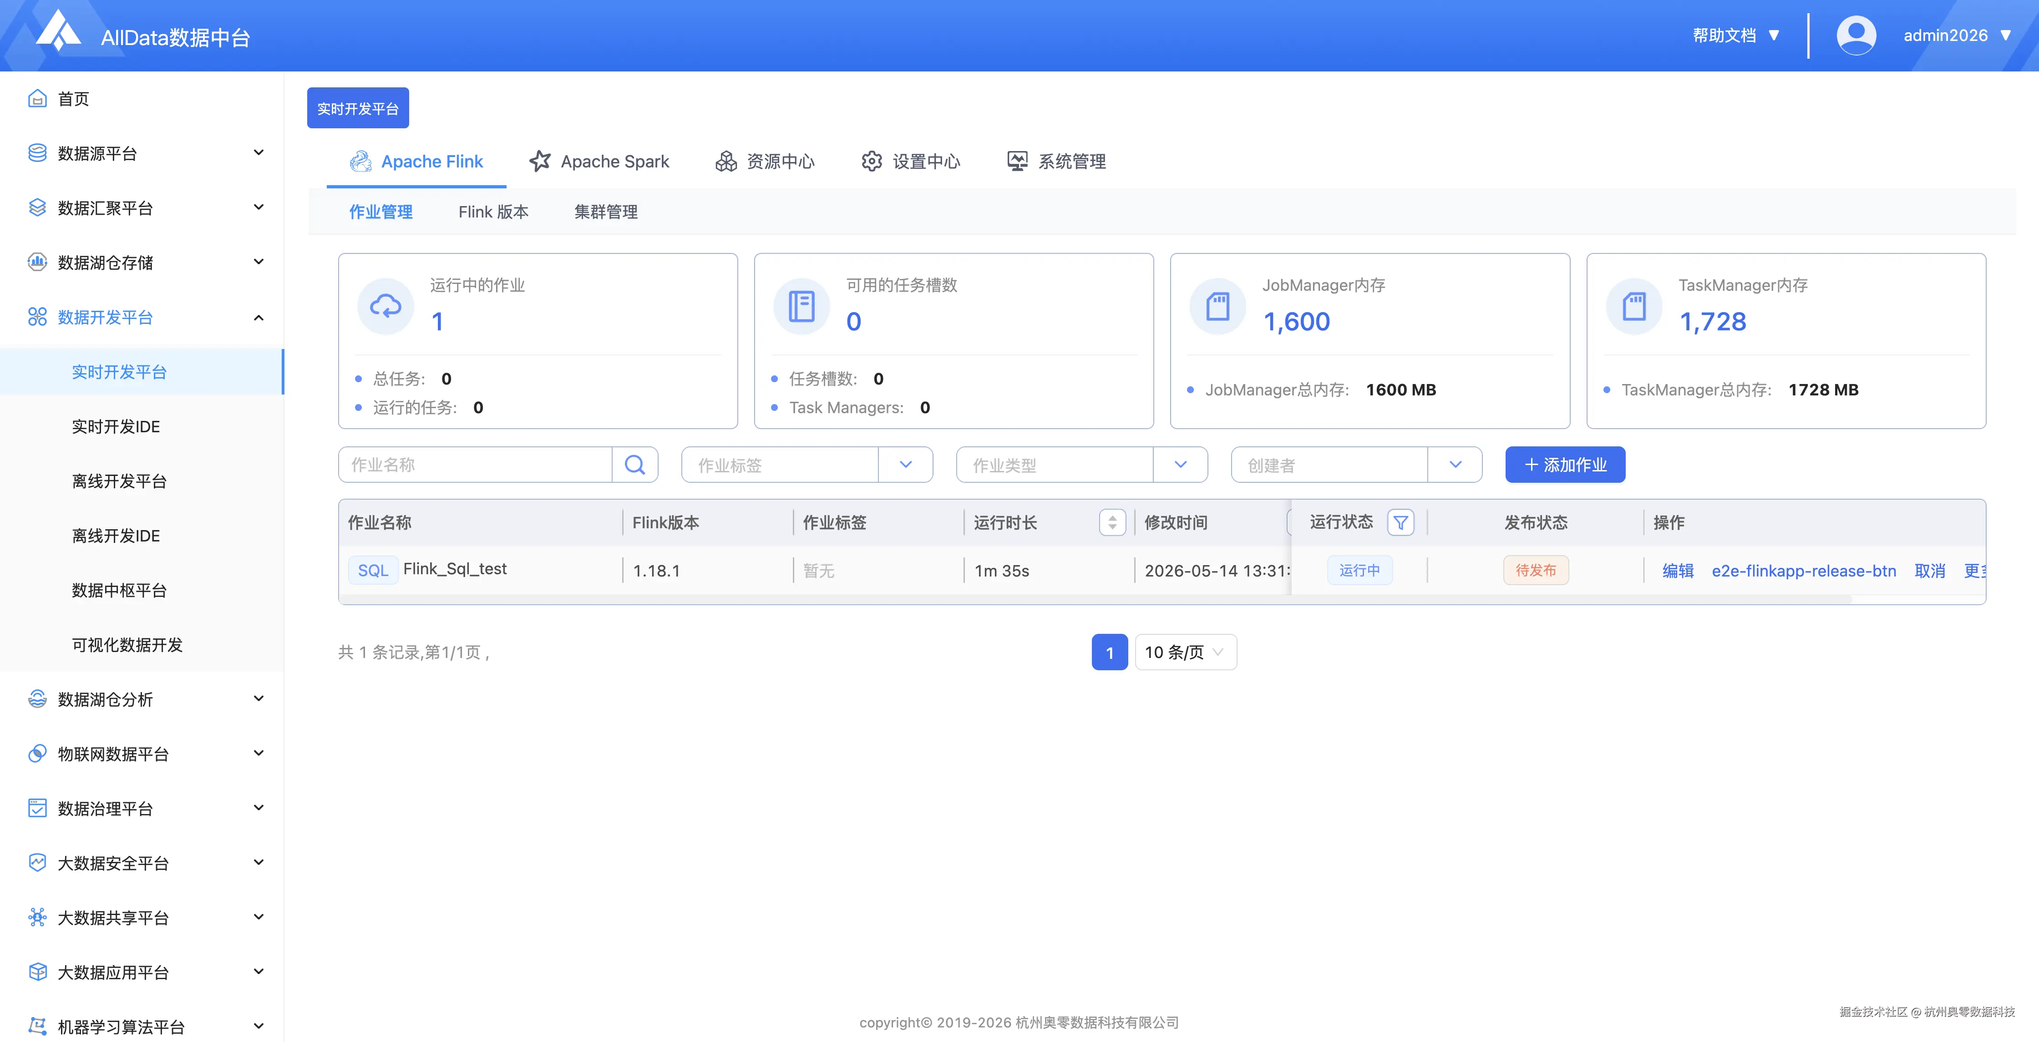Go to page 1
Screen dimensions: 2039x1042
click(1109, 652)
